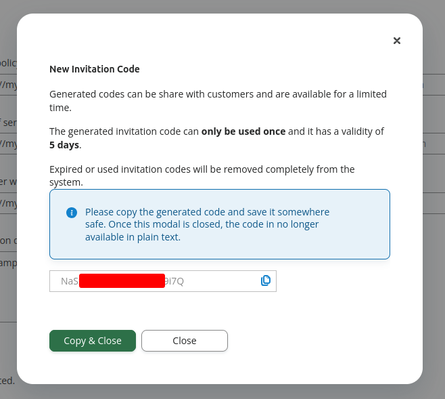Click "The generated invitation code can" text
The width and height of the screenshot is (445, 399).
124,131
